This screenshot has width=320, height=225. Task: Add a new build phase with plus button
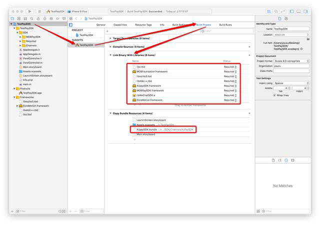coord(107,31)
